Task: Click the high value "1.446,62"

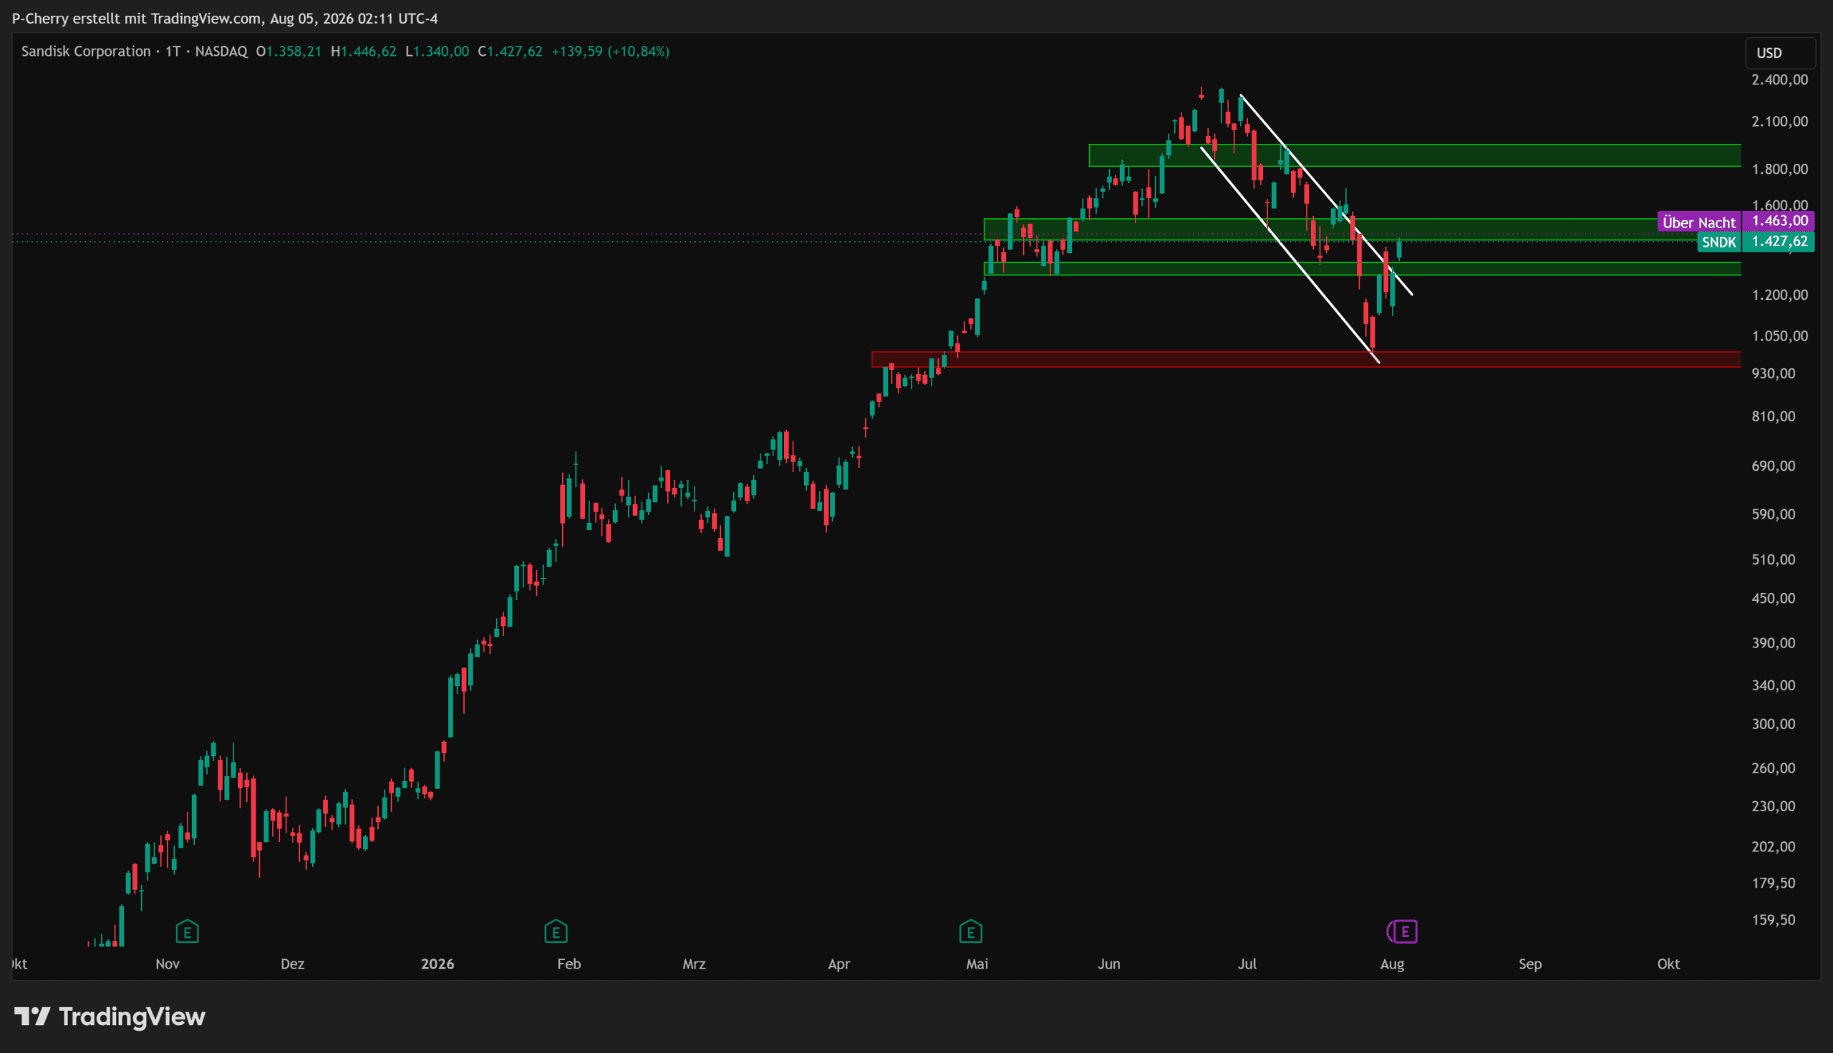Action: (x=368, y=52)
